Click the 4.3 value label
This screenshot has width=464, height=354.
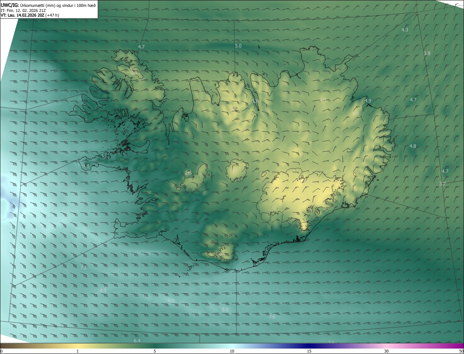405,30
